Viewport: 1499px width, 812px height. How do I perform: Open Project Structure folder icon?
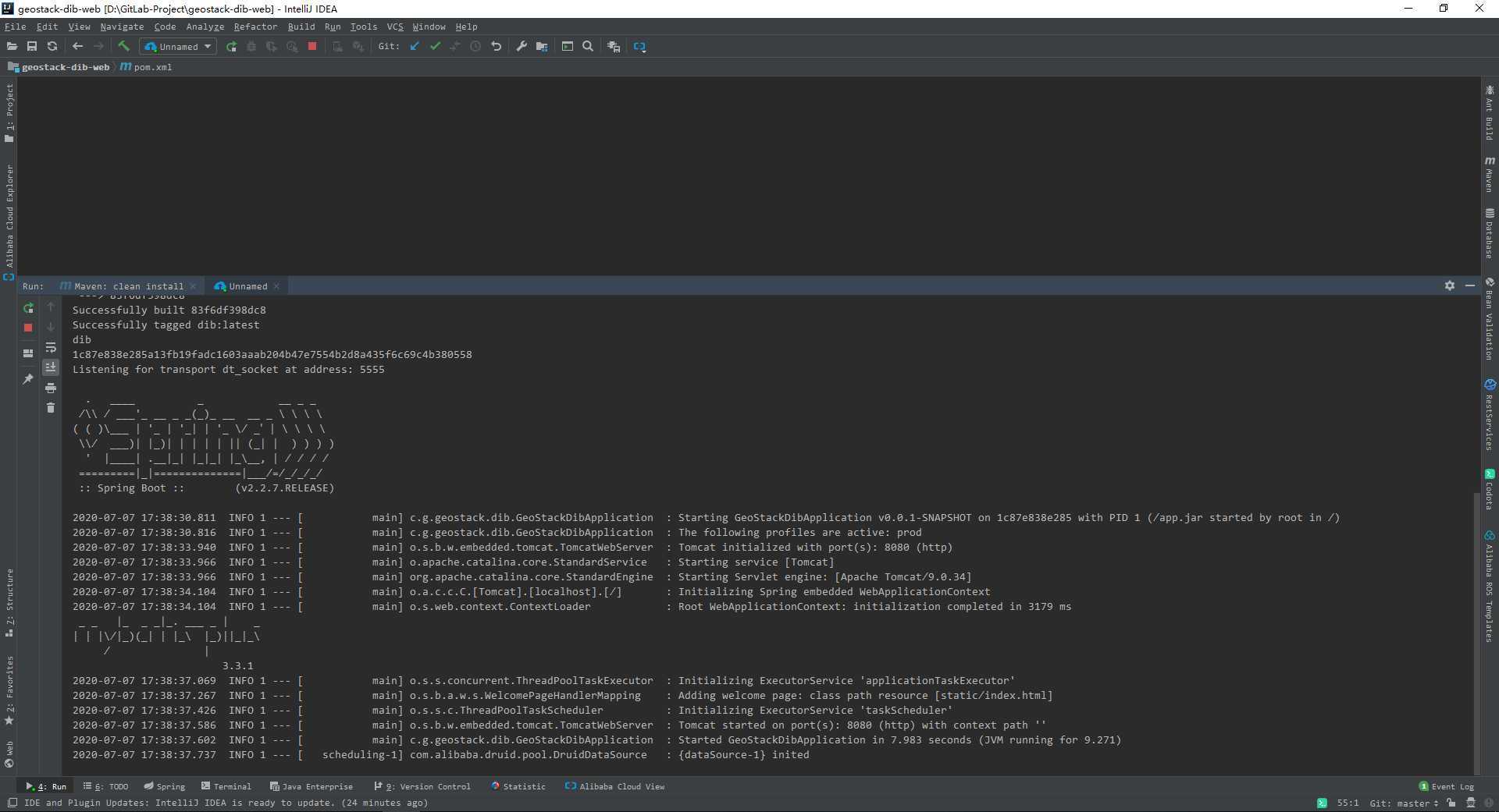click(542, 47)
